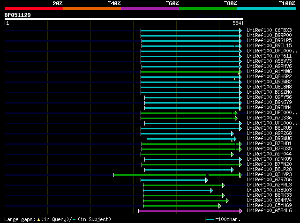The height and width of the screenshot is (223, 300).
Task: Click the ~60% legend label
Action: pyautogui.click(x=172, y=3)
